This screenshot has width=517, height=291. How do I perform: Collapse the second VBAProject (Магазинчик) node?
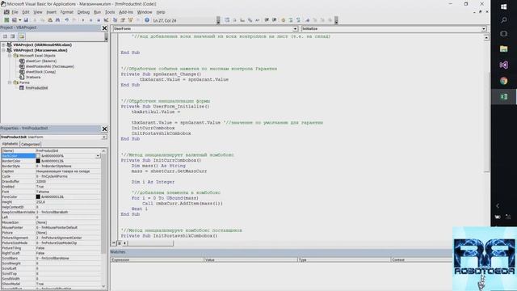3,50
